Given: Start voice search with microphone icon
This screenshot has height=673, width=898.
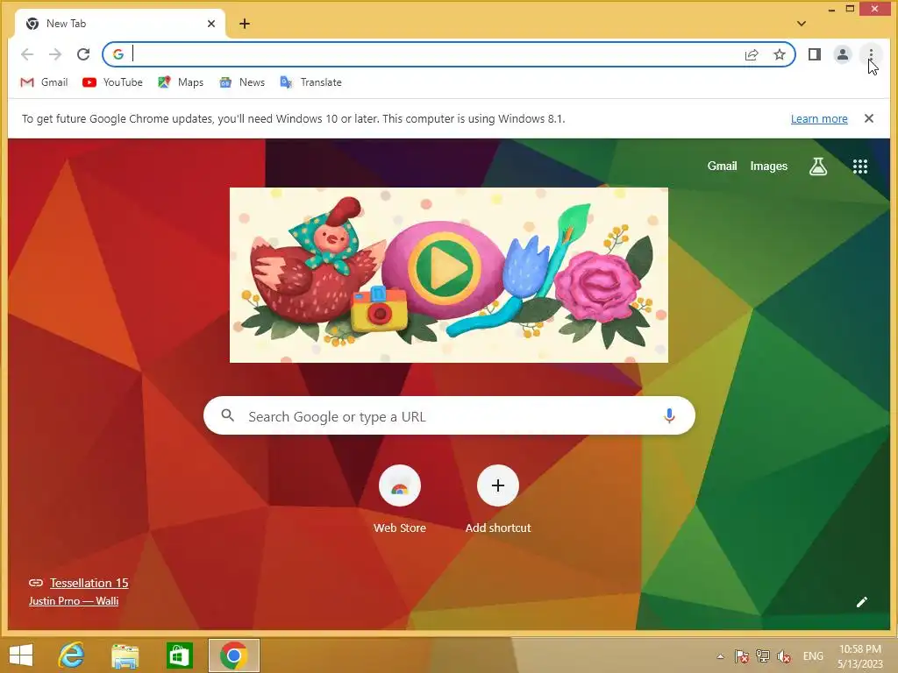Looking at the screenshot, I should (x=669, y=416).
